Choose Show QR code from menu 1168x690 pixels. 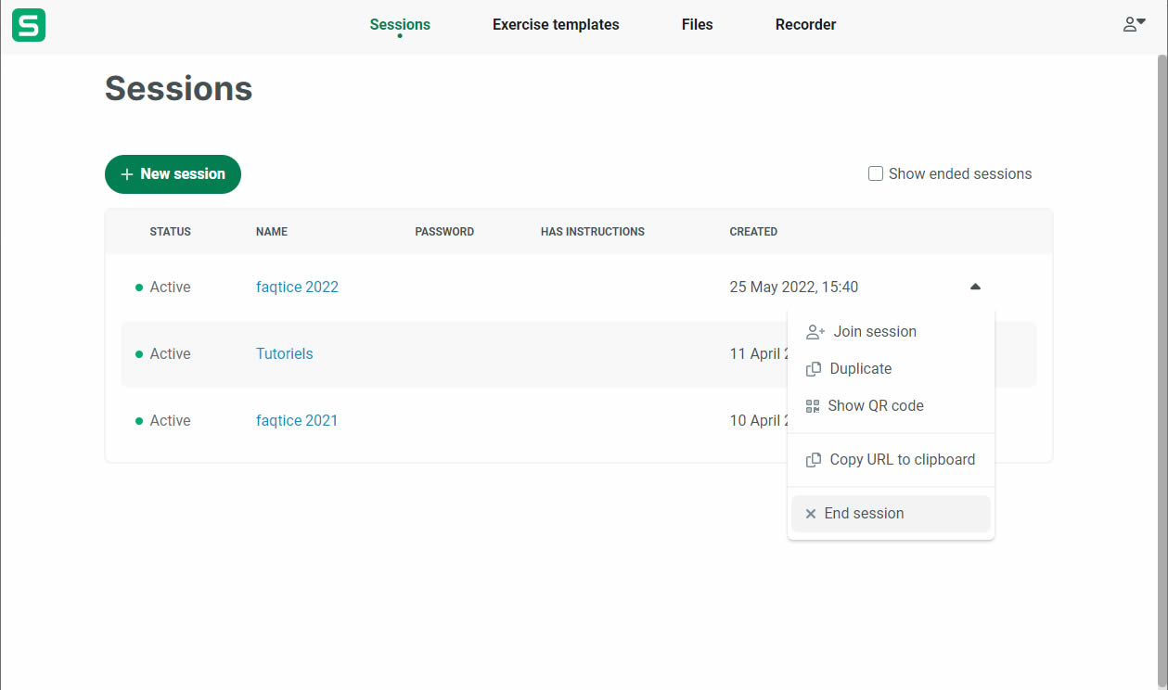pos(875,406)
